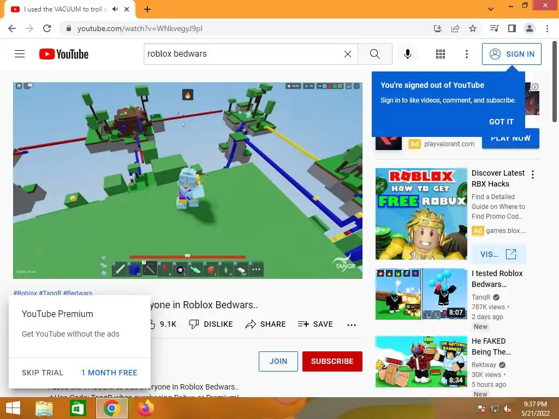This screenshot has height=419, width=559.
Task: Open the Chrome profile avatar
Action: tap(530, 28)
